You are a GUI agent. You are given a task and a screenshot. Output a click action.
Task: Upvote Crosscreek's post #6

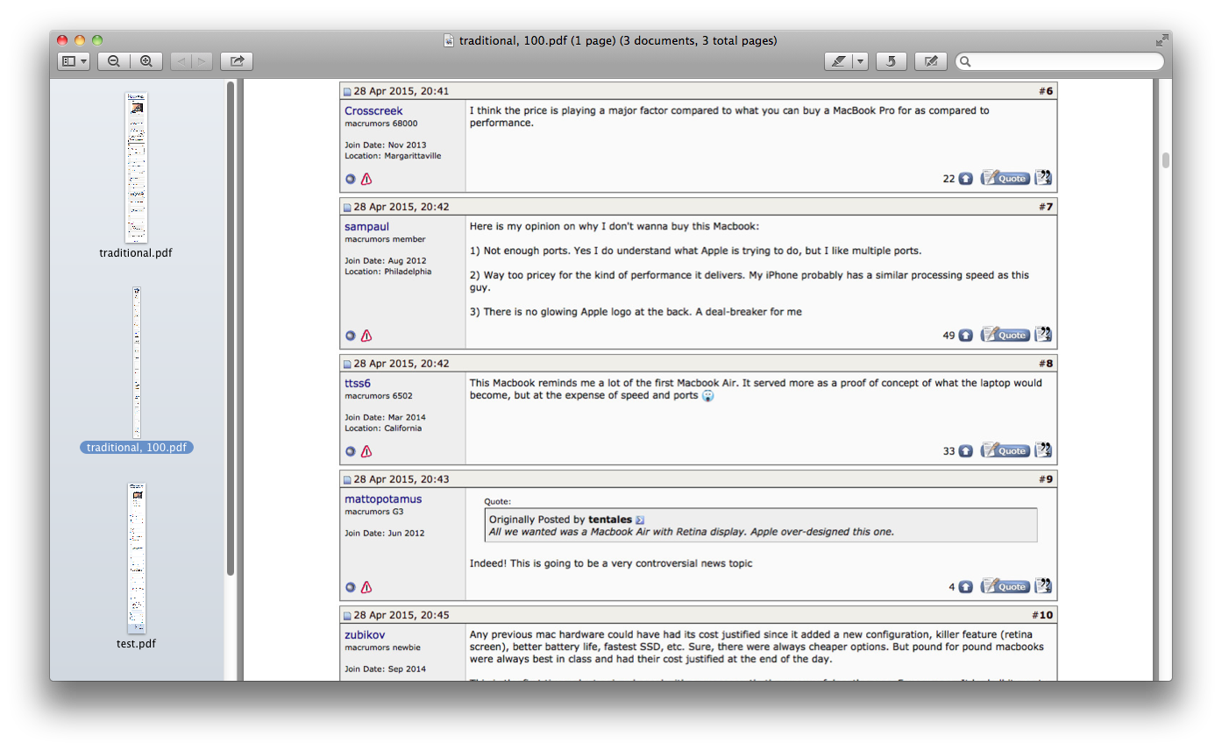tap(965, 179)
